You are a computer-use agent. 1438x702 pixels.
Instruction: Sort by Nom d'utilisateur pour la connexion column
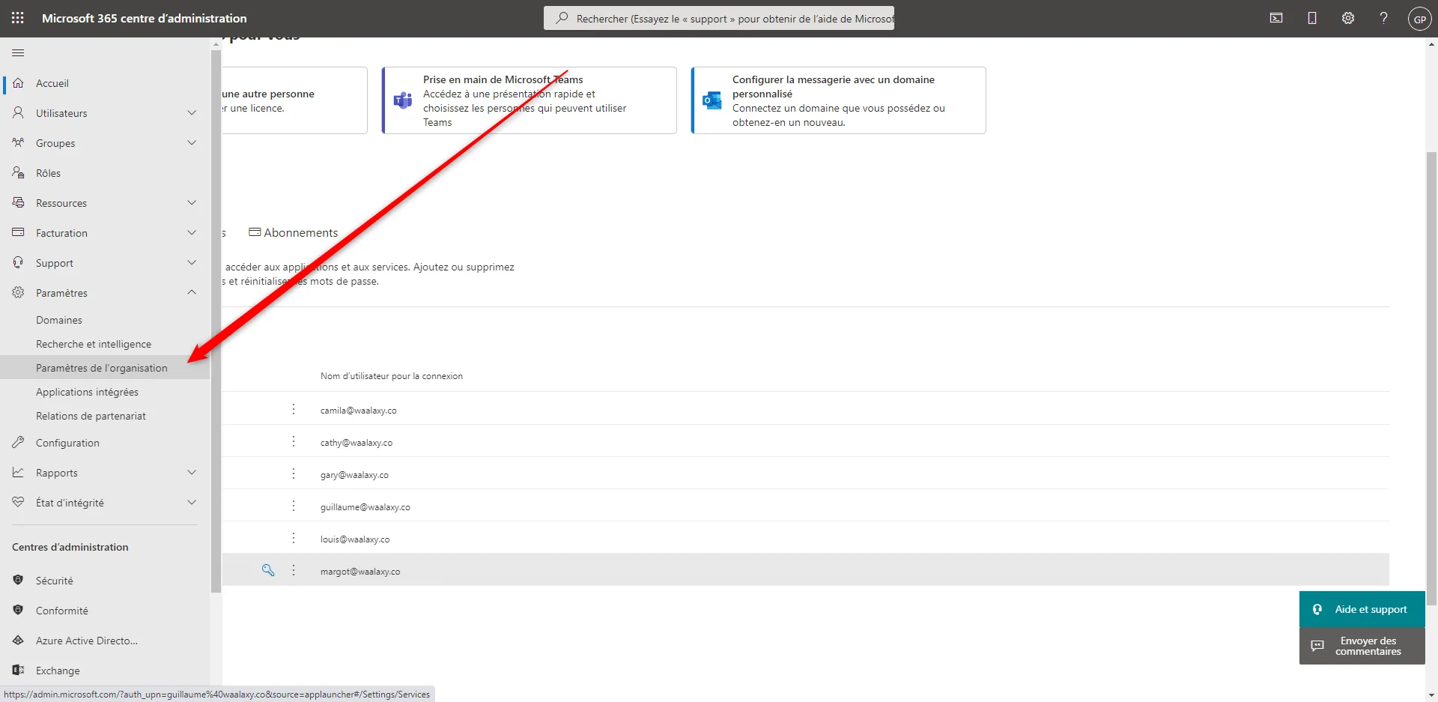[392, 376]
